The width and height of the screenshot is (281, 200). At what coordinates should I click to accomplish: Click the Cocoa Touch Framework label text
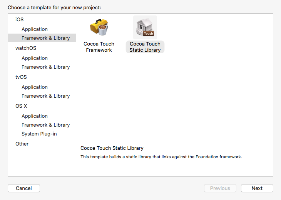point(99,47)
